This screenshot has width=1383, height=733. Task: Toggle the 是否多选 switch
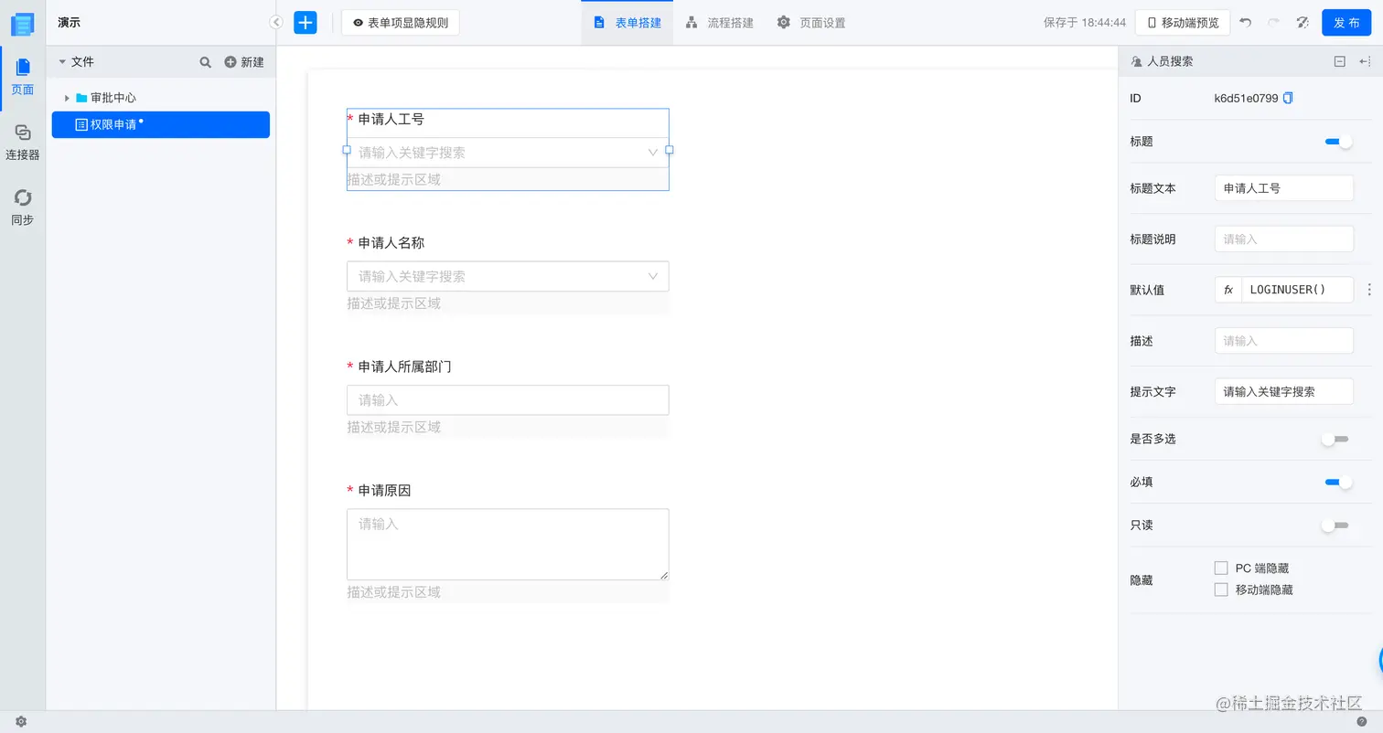pyautogui.click(x=1335, y=440)
